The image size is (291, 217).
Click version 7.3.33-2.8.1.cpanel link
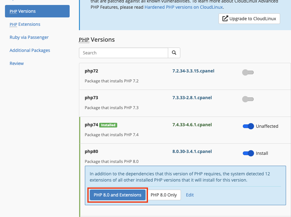pyautogui.click(x=192, y=98)
